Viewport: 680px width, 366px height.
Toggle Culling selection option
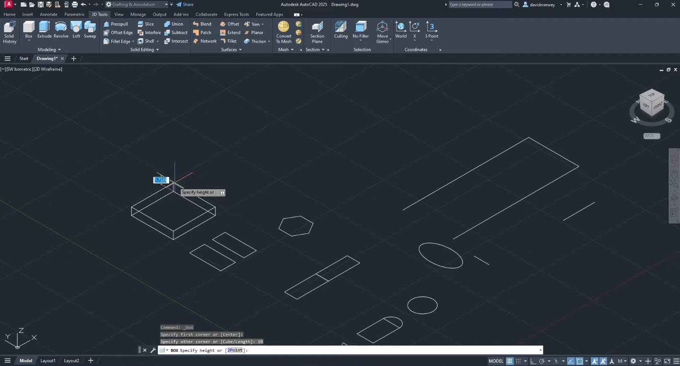click(341, 29)
